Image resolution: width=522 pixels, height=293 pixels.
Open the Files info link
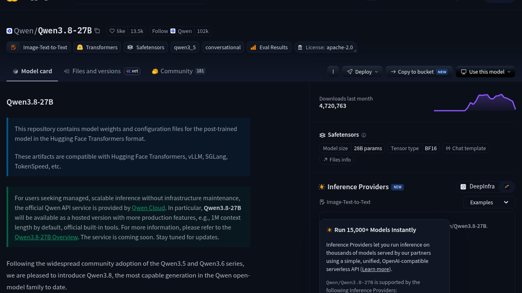[337, 160]
